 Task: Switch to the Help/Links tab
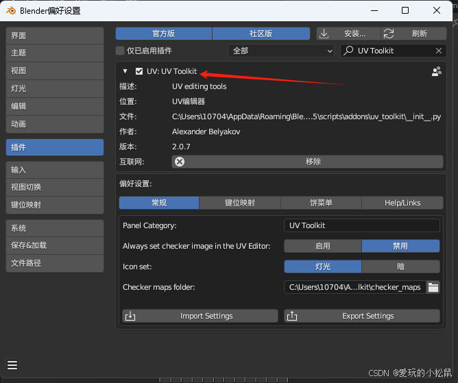(402, 203)
